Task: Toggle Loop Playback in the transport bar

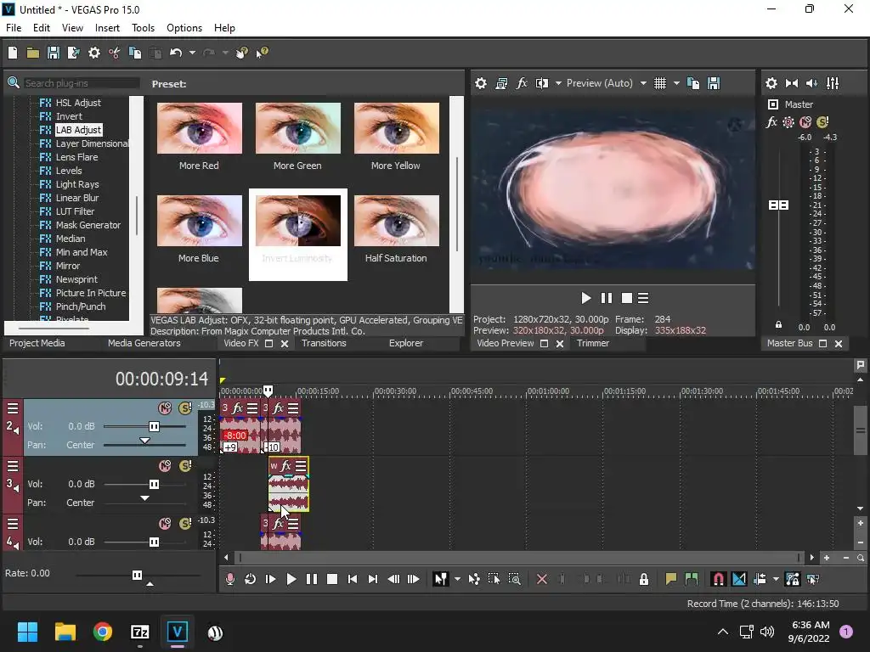Action: pyautogui.click(x=251, y=579)
